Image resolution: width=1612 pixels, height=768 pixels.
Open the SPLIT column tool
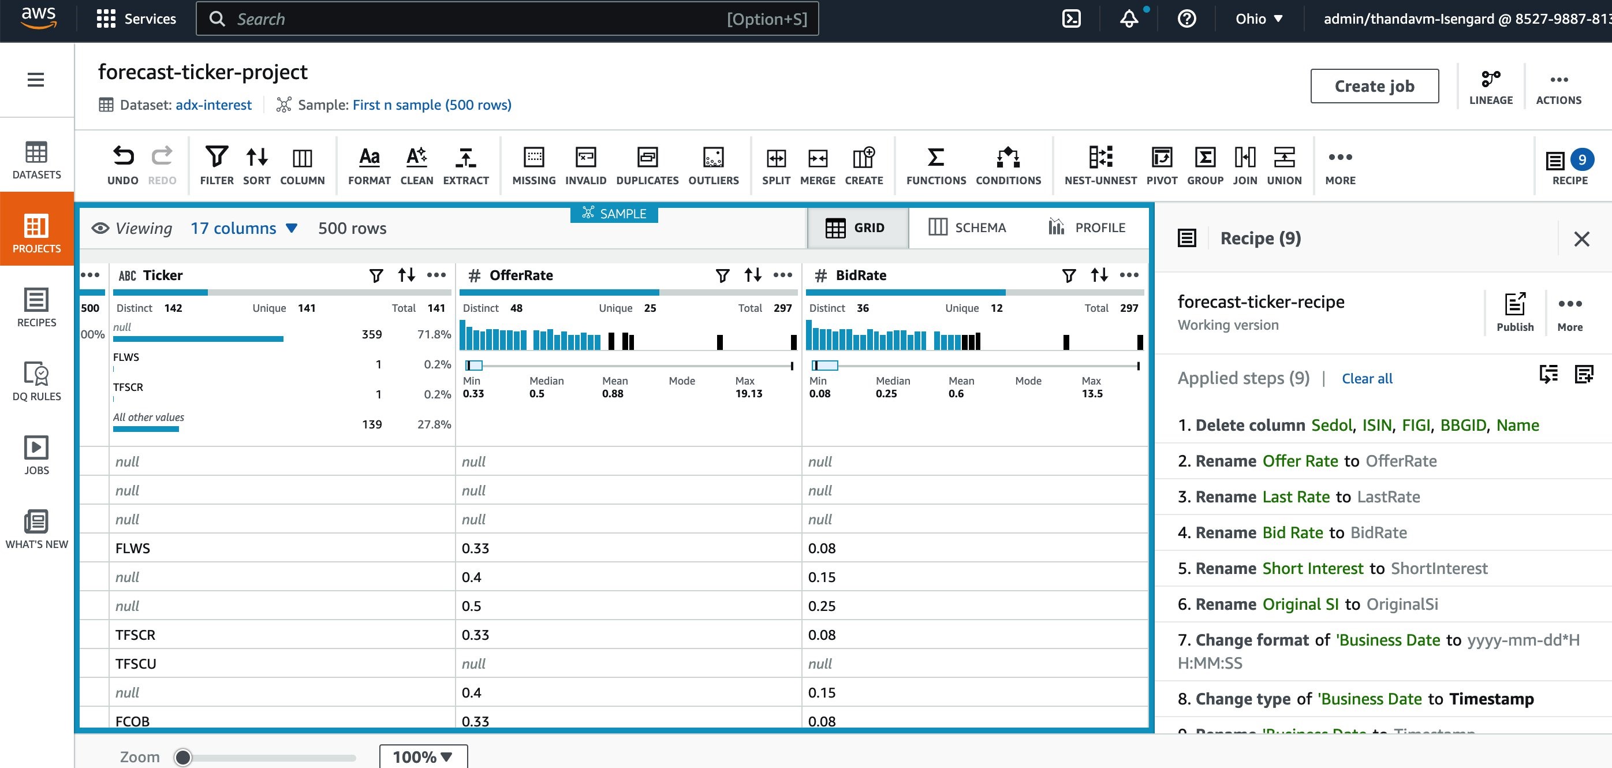(x=776, y=165)
